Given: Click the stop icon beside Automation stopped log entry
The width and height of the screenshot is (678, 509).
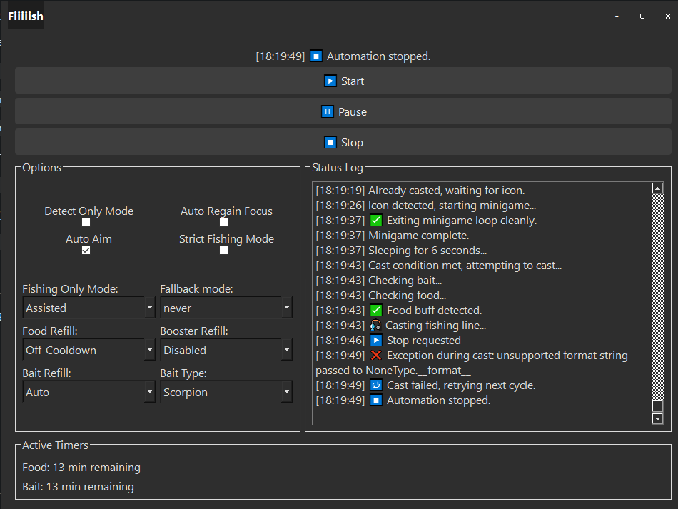Looking at the screenshot, I should pos(376,400).
